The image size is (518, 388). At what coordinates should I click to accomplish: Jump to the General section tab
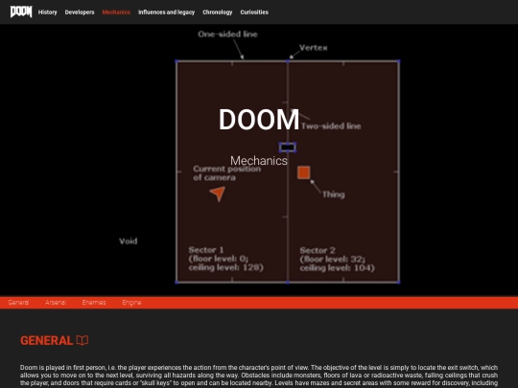pos(18,302)
